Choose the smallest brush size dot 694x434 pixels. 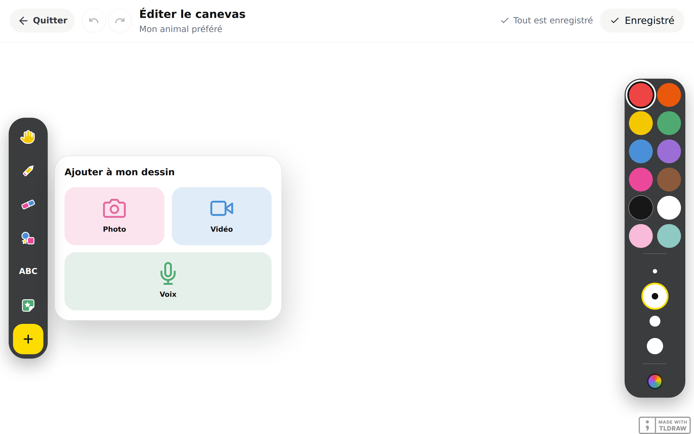pos(655,271)
